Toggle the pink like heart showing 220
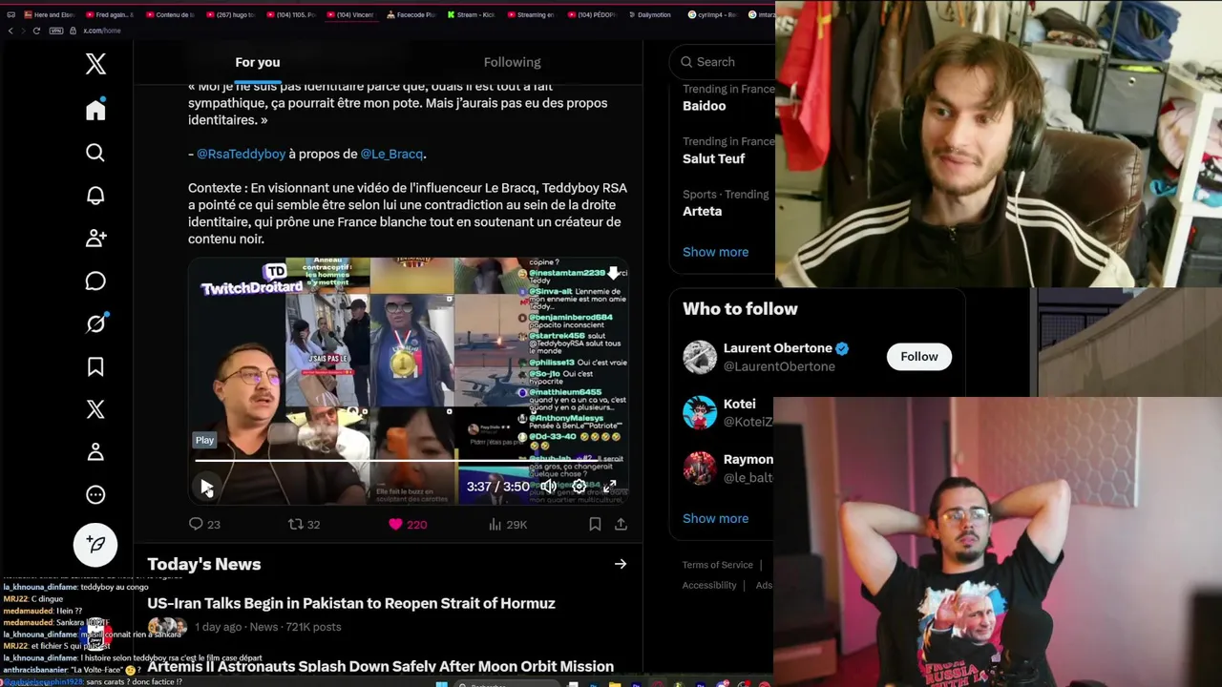1222x687 pixels. [x=408, y=524]
